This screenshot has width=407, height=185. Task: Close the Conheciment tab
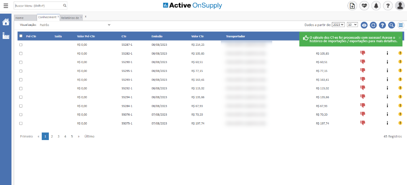[58, 17]
